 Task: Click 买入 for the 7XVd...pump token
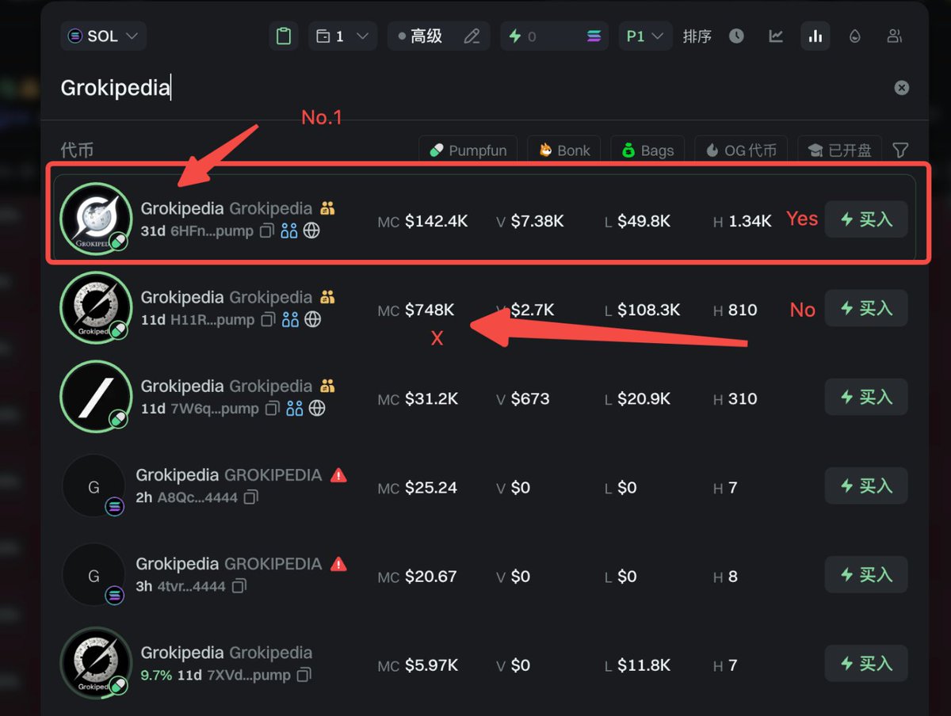coord(866,663)
